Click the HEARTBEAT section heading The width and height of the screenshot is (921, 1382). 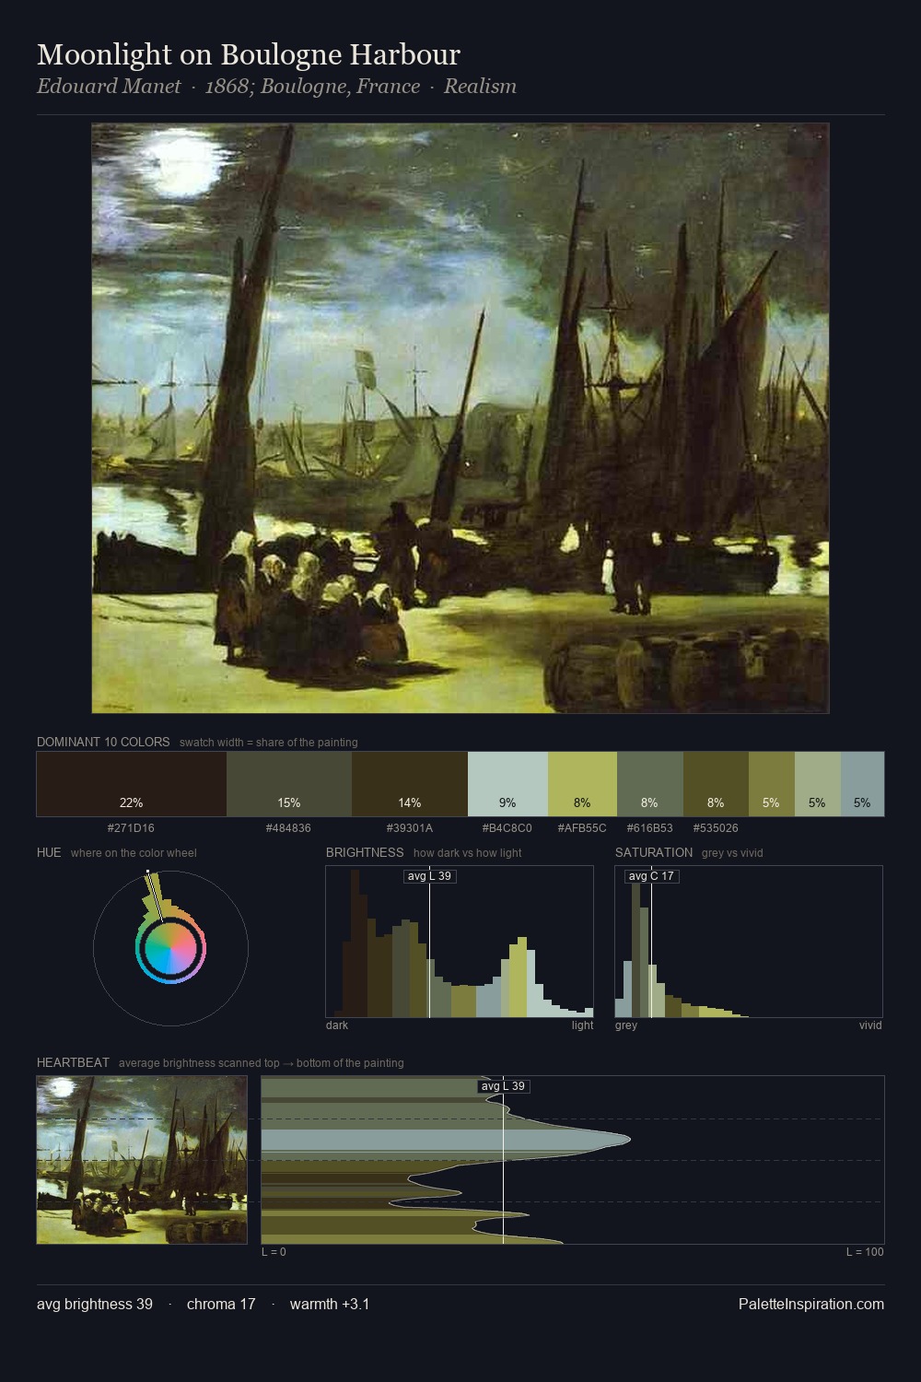pyautogui.click(x=73, y=1062)
